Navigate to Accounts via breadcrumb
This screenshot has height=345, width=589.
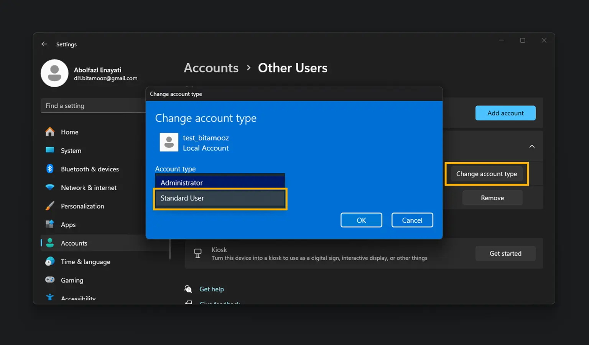tap(211, 68)
